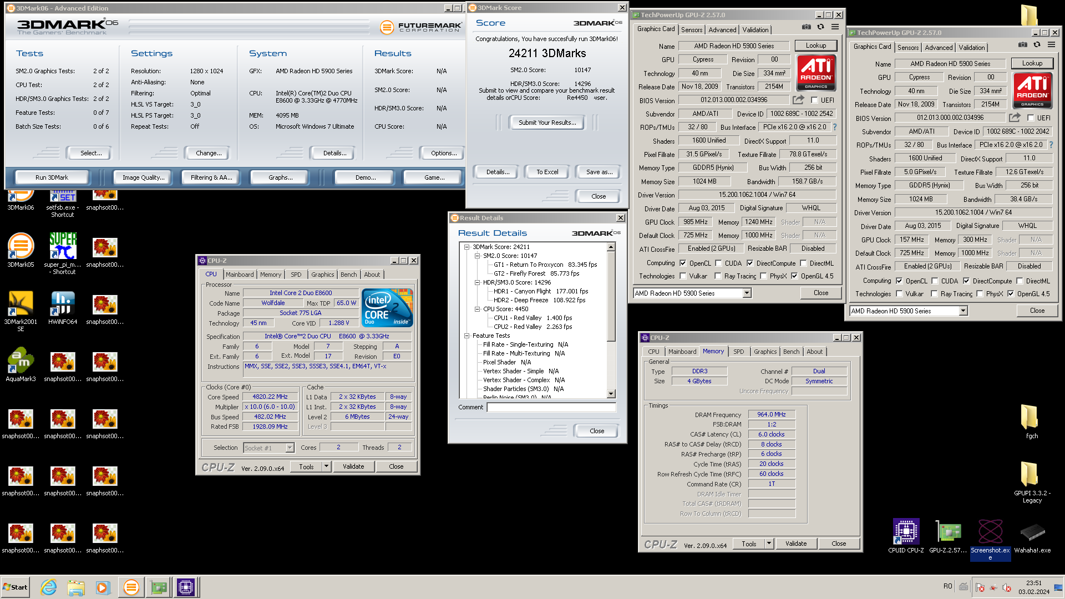Switch to Mainboard tab in CPU-Z CPU window
Image resolution: width=1065 pixels, height=599 pixels.
click(x=240, y=275)
